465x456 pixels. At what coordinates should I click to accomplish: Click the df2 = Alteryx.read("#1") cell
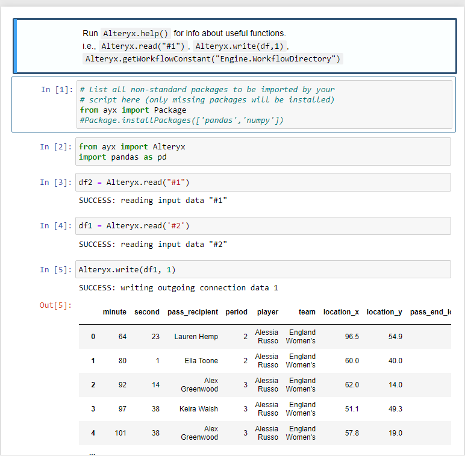click(x=264, y=182)
